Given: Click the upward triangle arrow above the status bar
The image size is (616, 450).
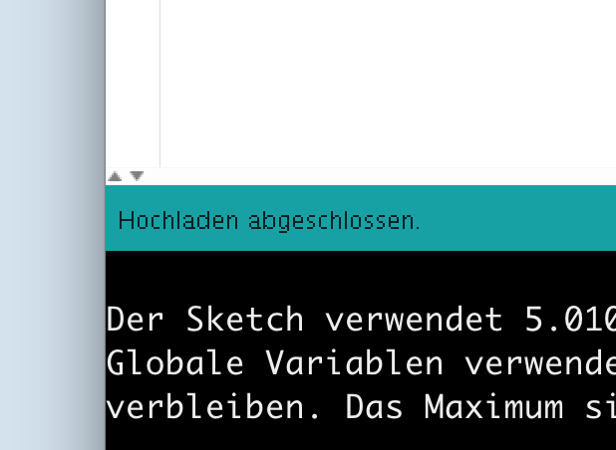Looking at the screenshot, I should click(115, 176).
